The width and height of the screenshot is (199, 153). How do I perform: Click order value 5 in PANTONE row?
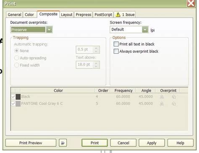click(x=97, y=104)
